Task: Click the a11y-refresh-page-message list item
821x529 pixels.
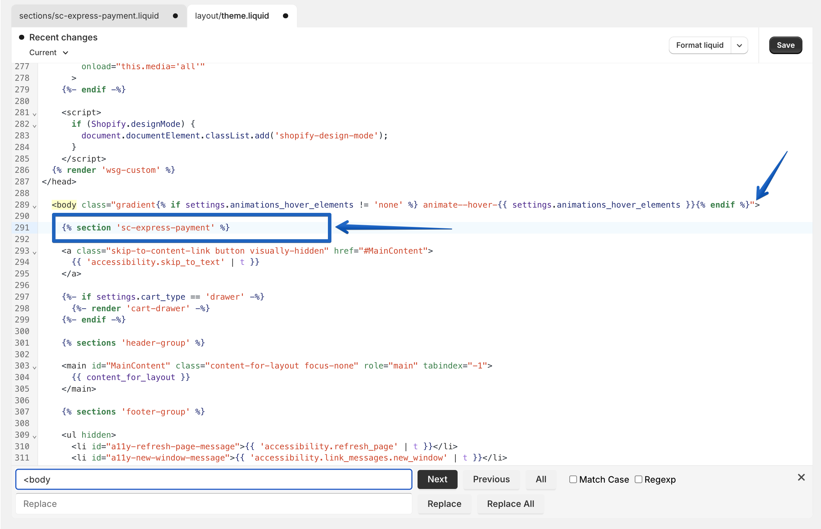Action: pos(265,446)
